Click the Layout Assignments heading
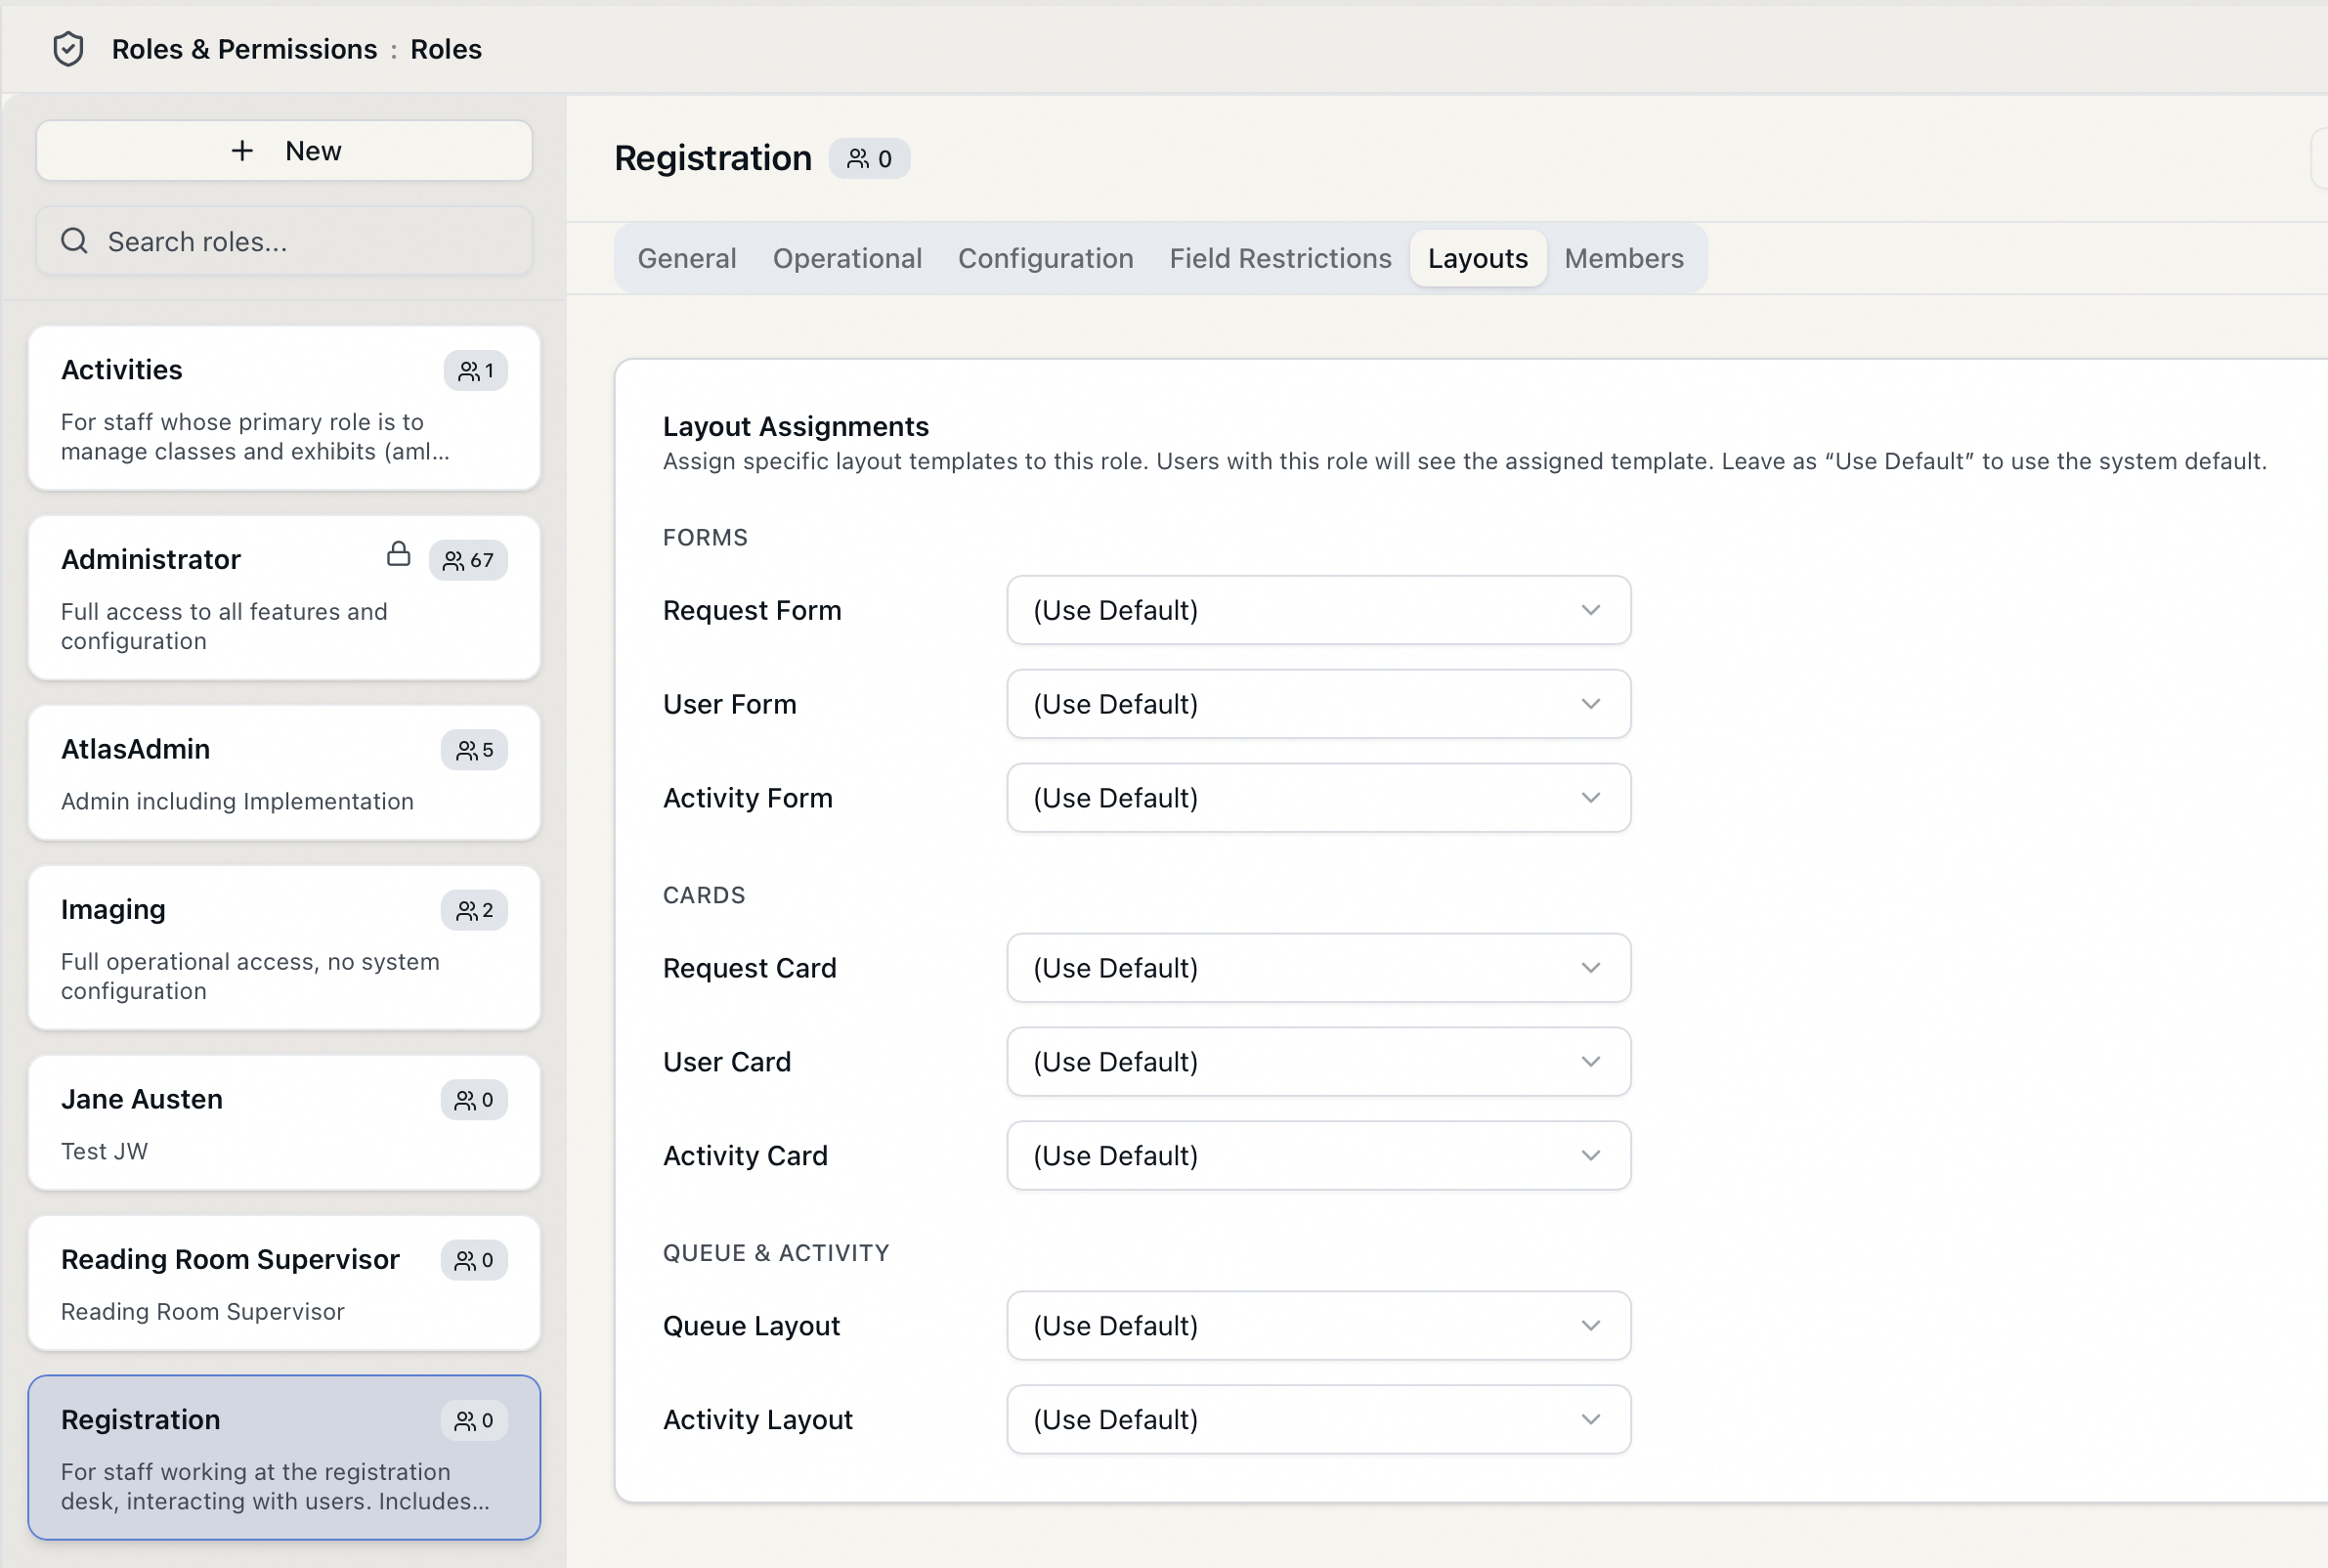 pyautogui.click(x=796, y=427)
